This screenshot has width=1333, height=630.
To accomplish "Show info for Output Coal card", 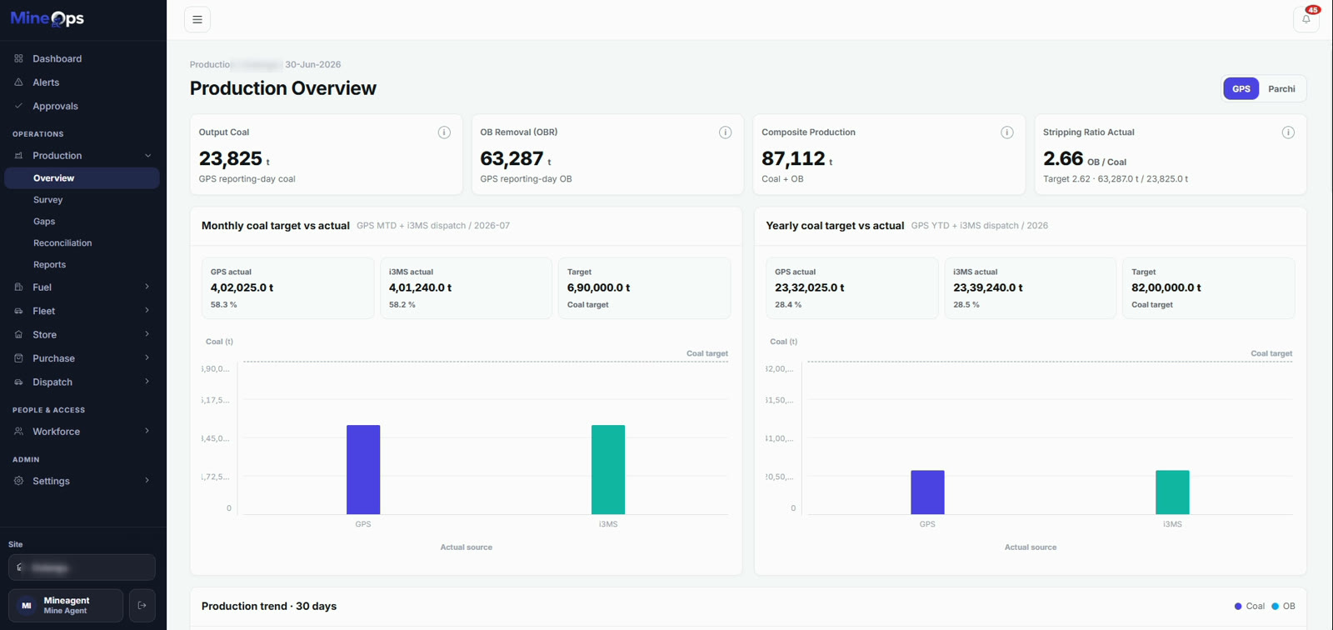I will coord(444,132).
